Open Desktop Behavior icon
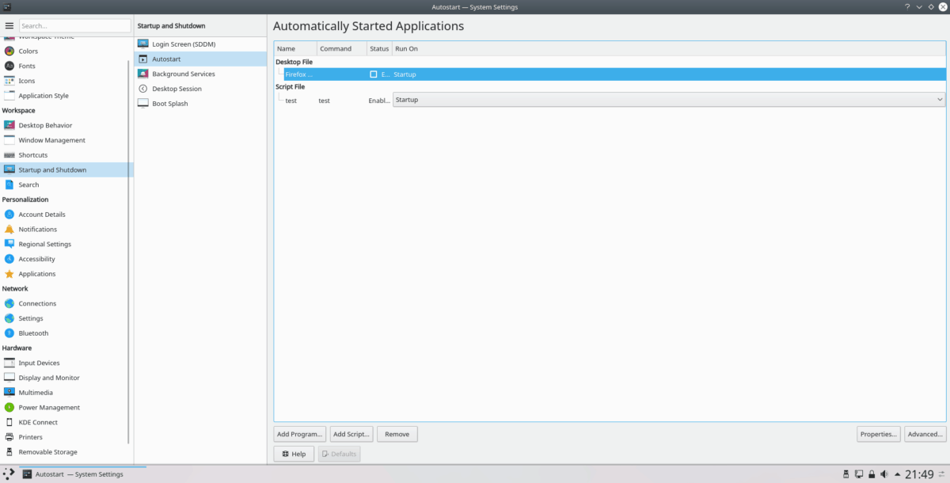Screen dimensions: 950x483 pos(9,125)
